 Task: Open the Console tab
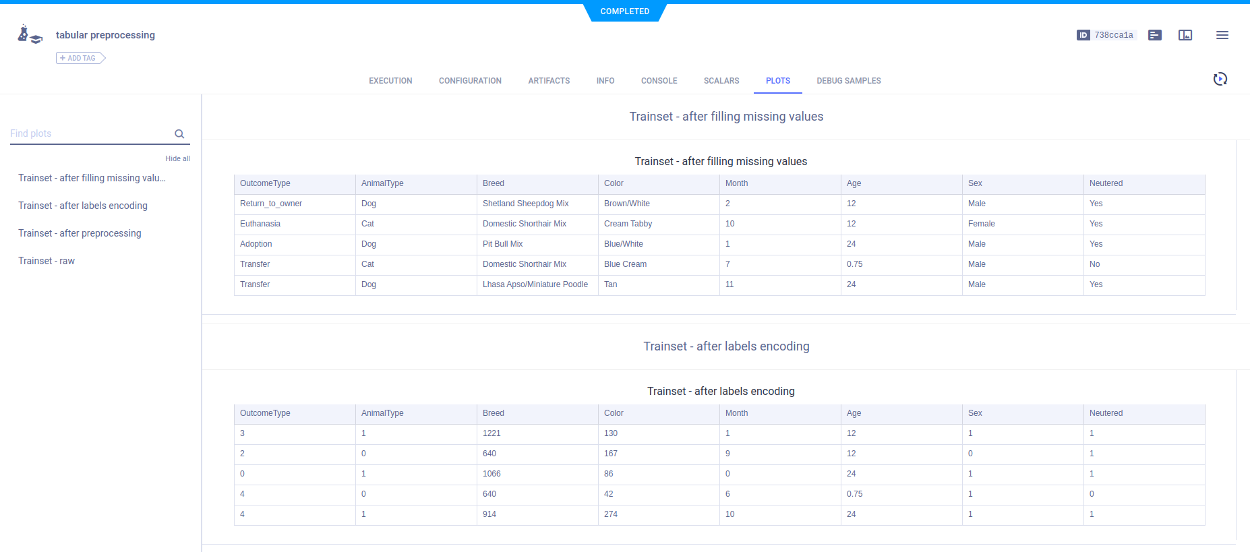(x=659, y=81)
